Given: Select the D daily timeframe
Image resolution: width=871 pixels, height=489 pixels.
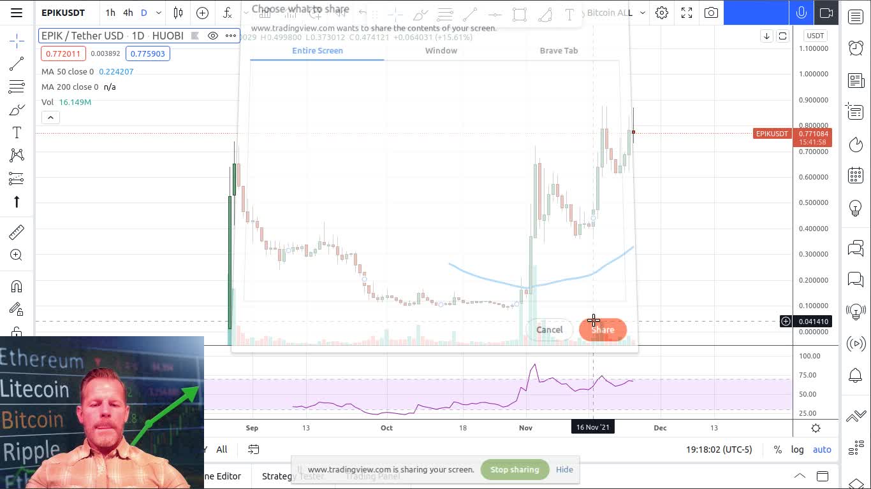Looking at the screenshot, I should (144, 13).
